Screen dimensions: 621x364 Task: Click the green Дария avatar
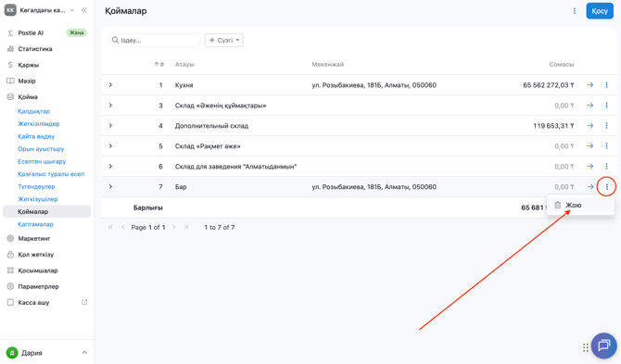(x=12, y=353)
